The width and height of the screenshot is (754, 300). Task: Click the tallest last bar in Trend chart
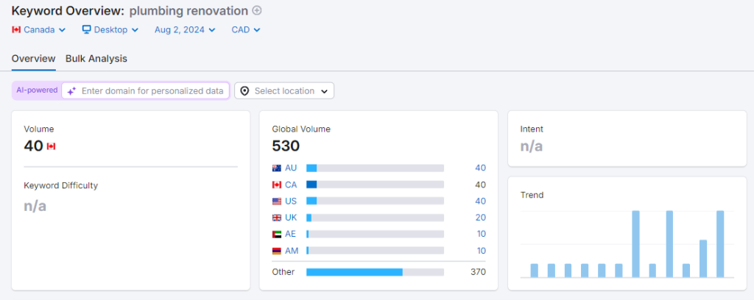(x=720, y=244)
